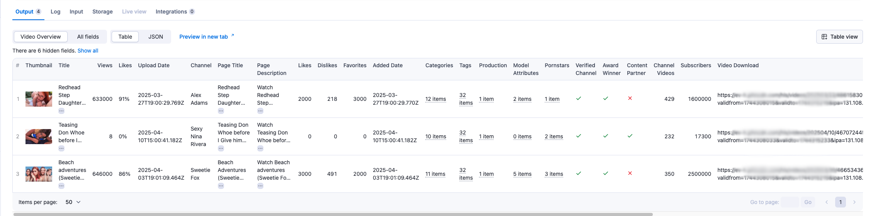Click the grid icon on Table view button
Screen dimensions: 873x216
(824, 37)
